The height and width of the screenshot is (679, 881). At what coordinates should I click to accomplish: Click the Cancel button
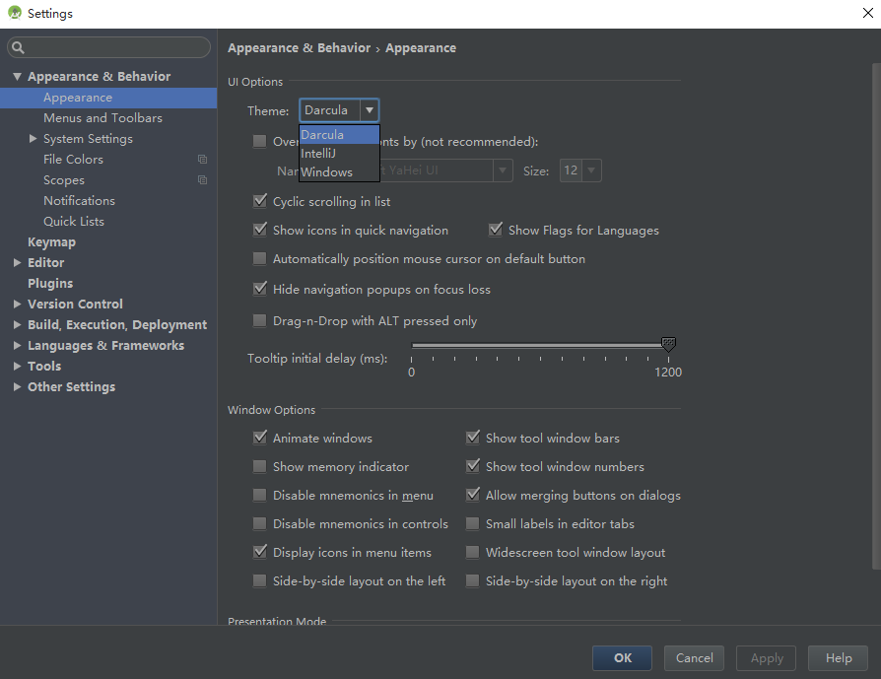(x=694, y=658)
